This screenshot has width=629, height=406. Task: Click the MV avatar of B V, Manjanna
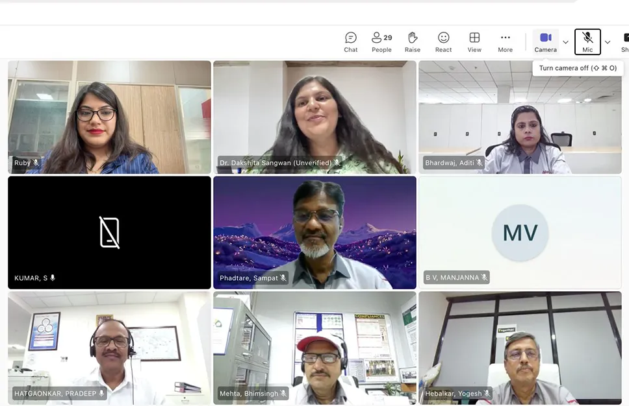point(520,232)
